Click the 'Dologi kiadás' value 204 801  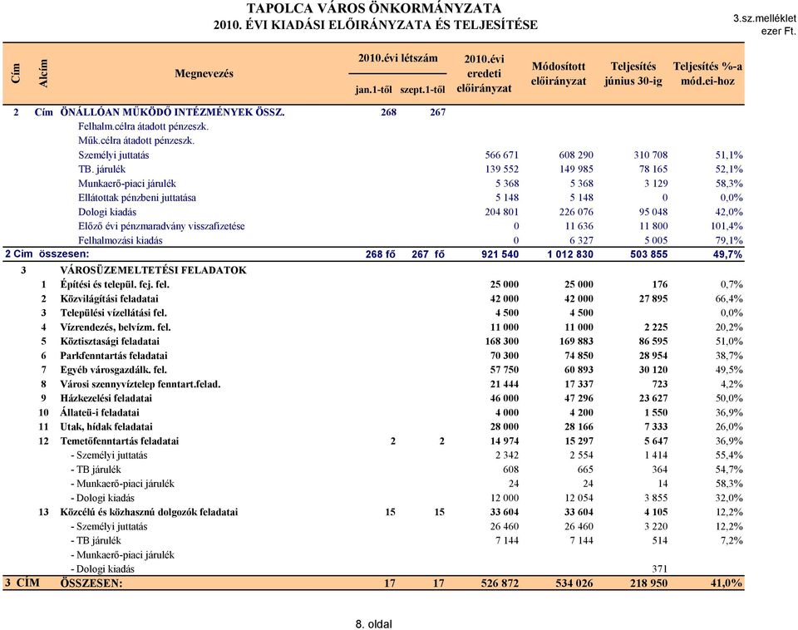(x=501, y=212)
